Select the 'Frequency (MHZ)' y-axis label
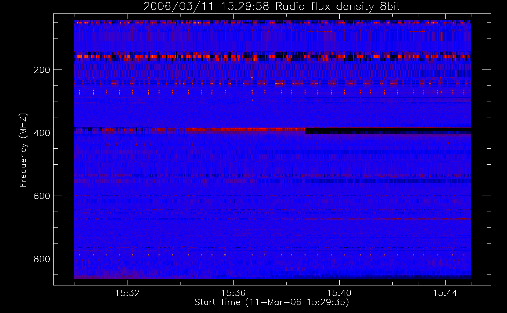 click(24, 150)
